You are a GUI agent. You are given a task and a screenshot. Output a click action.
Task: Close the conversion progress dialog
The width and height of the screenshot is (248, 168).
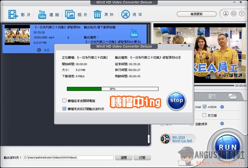(x=189, y=46)
